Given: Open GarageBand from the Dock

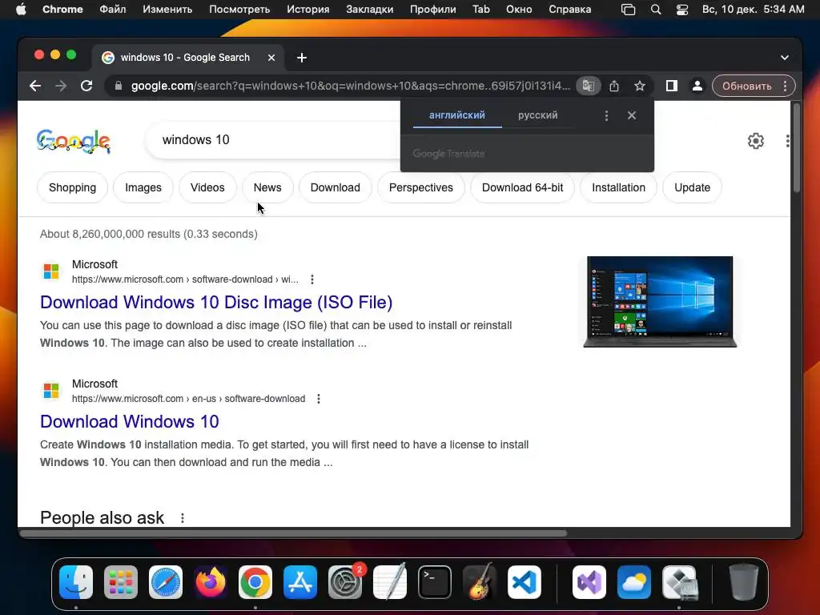Looking at the screenshot, I should [480, 582].
